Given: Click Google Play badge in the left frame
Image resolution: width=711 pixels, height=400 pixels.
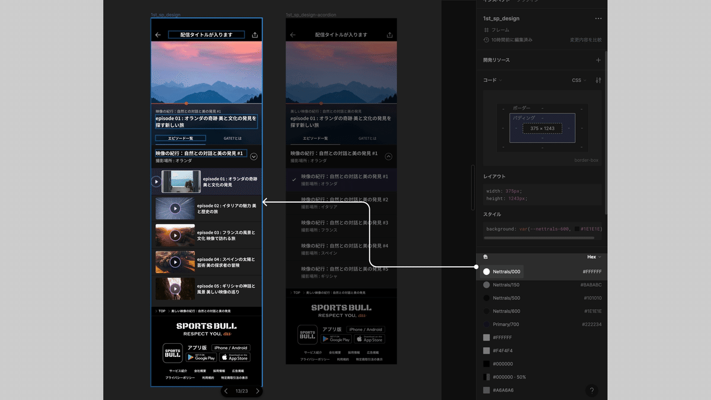Looking at the screenshot, I should click(x=201, y=357).
